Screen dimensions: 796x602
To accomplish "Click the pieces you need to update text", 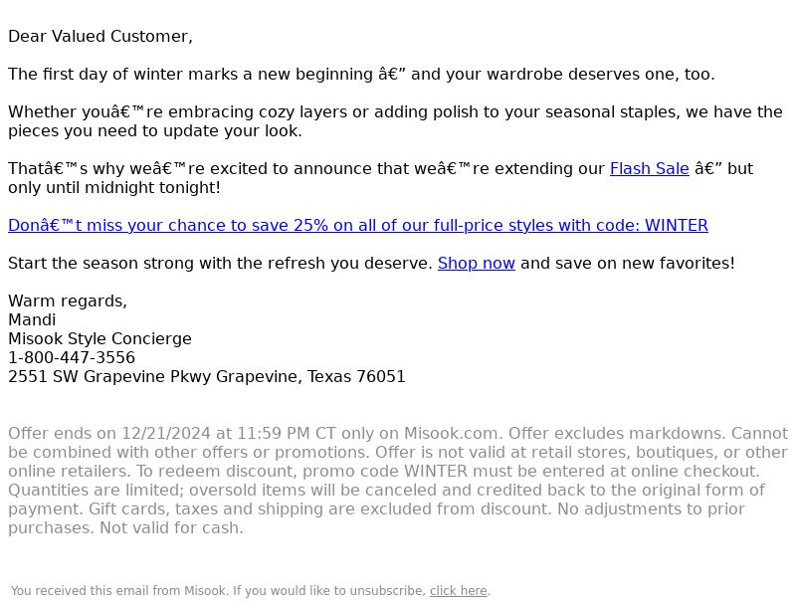I will (x=155, y=131).
